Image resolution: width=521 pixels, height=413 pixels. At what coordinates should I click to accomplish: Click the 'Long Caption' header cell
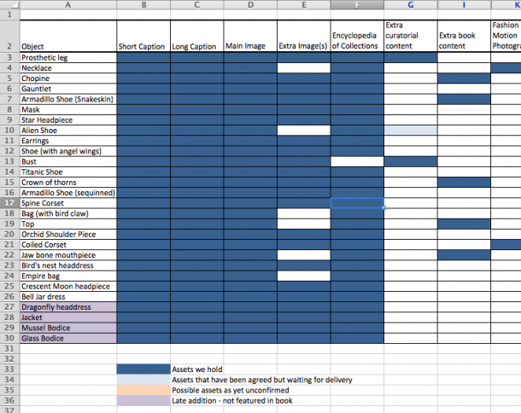coord(196,46)
